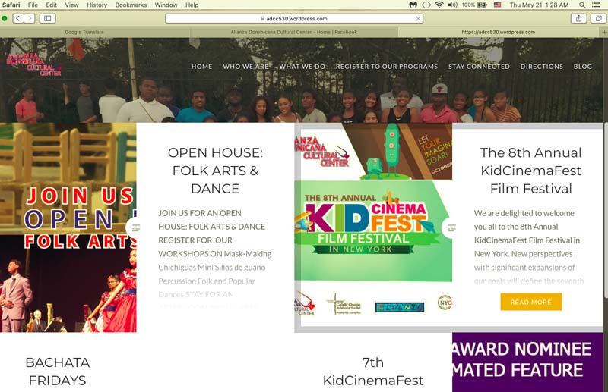Viewport: 608px width, 392px height.
Task: Open the 7th KidCinemaFest post title
Action: click(373, 372)
